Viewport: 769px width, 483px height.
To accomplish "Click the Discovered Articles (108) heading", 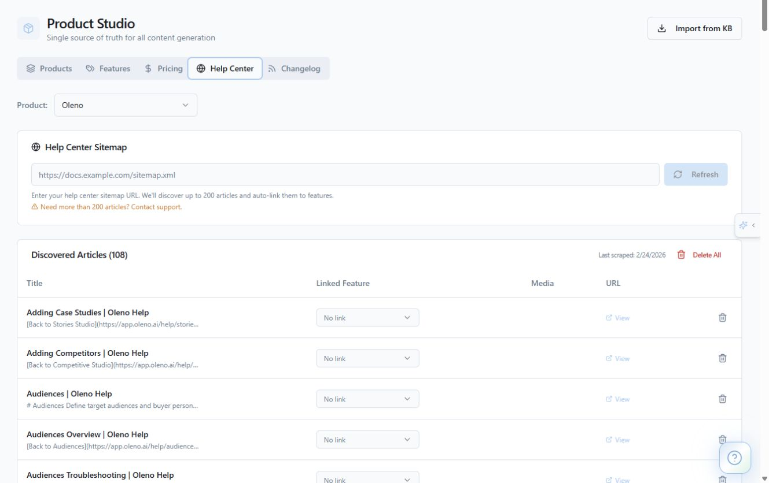I will click(x=79, y=255).
